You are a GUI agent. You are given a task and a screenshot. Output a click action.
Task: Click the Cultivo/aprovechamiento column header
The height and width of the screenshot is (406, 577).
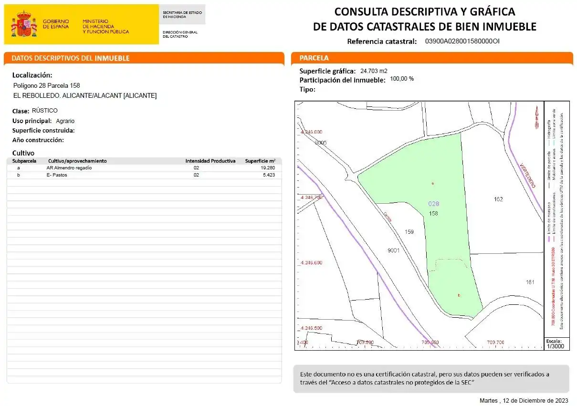click(77, 161)
